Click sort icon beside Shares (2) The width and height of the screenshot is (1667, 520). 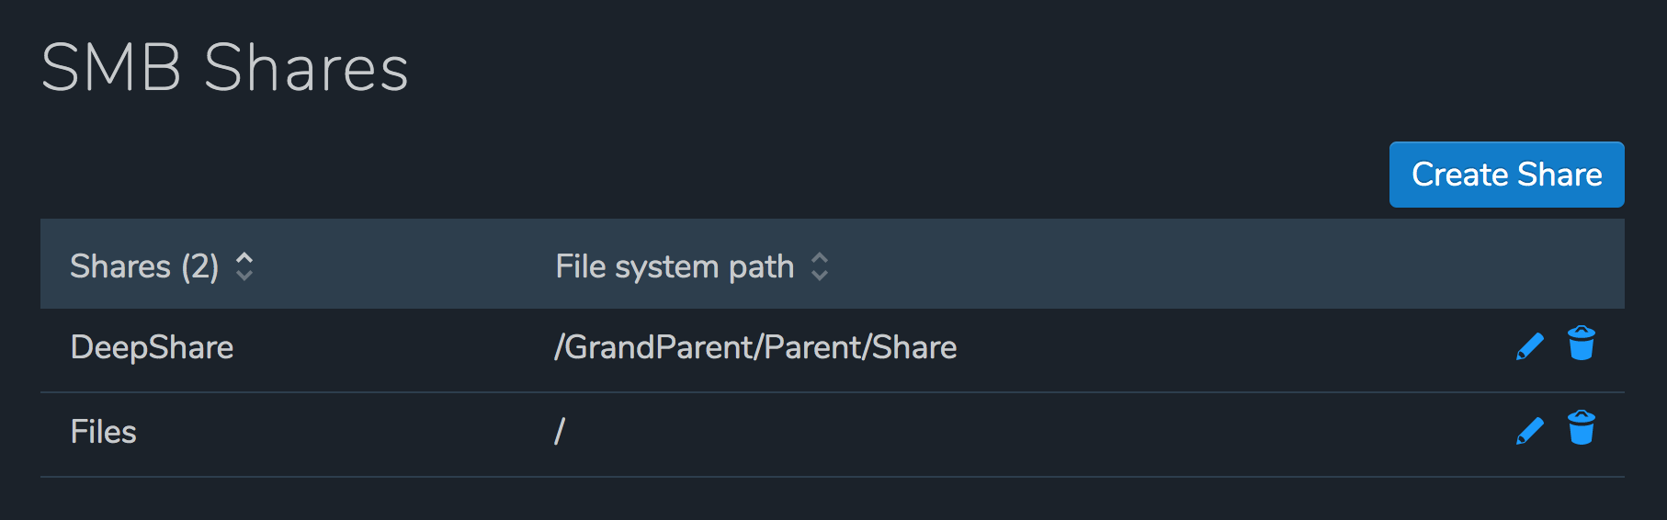point(244,266)
